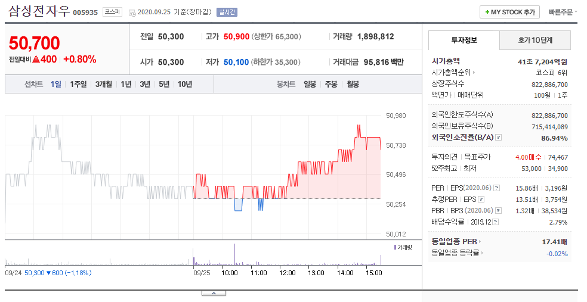The image size is (587, 302).
Task: Open help icon next to PER EPS(2020.06)
Action: (496, 188)
